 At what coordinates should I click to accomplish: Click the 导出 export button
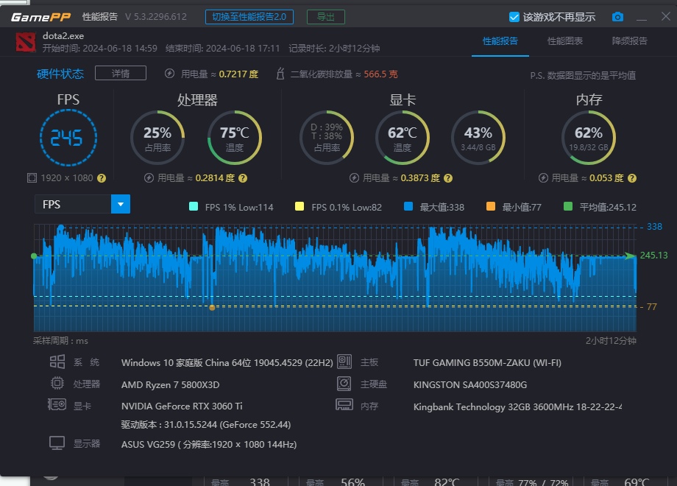click(325, 15)
